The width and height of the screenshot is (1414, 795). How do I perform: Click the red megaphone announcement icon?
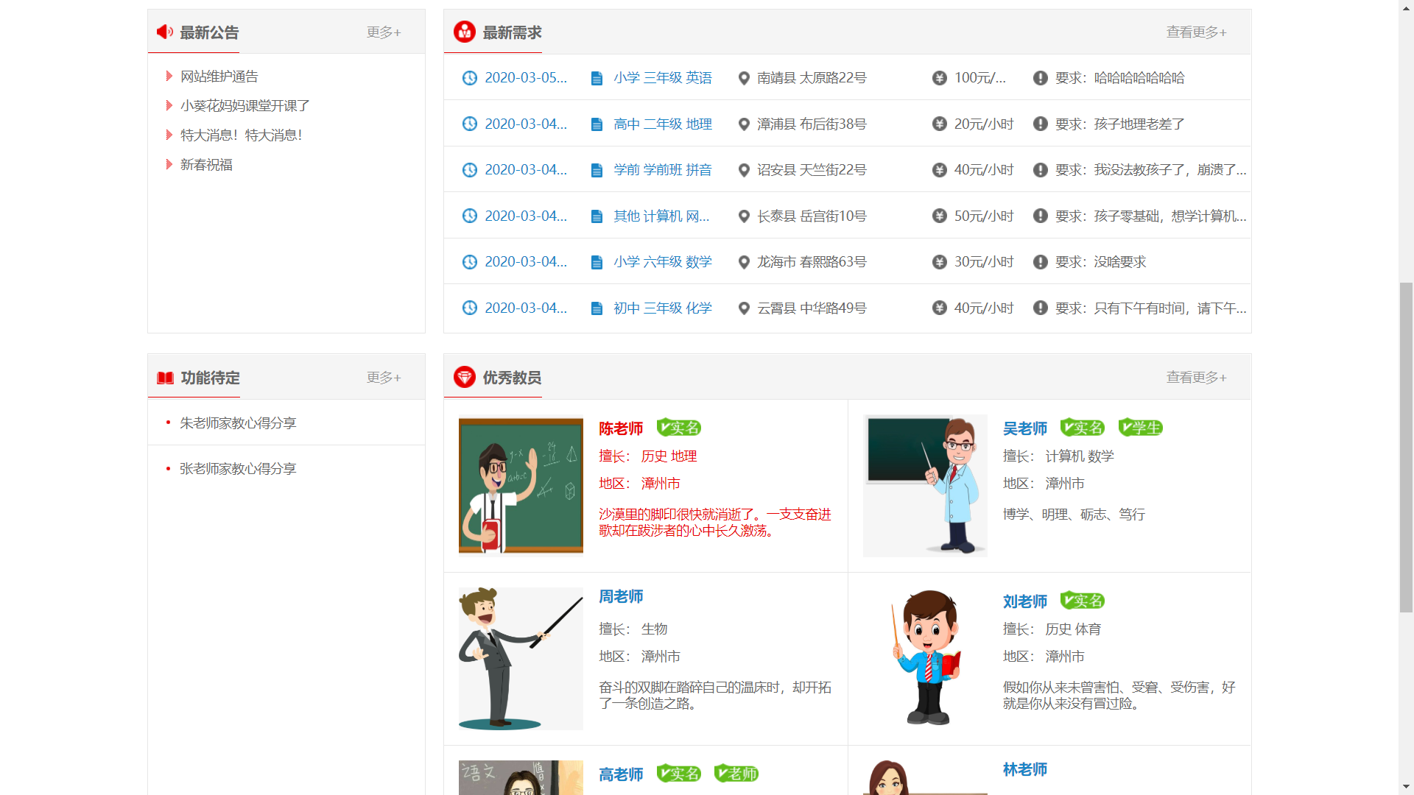165,32
